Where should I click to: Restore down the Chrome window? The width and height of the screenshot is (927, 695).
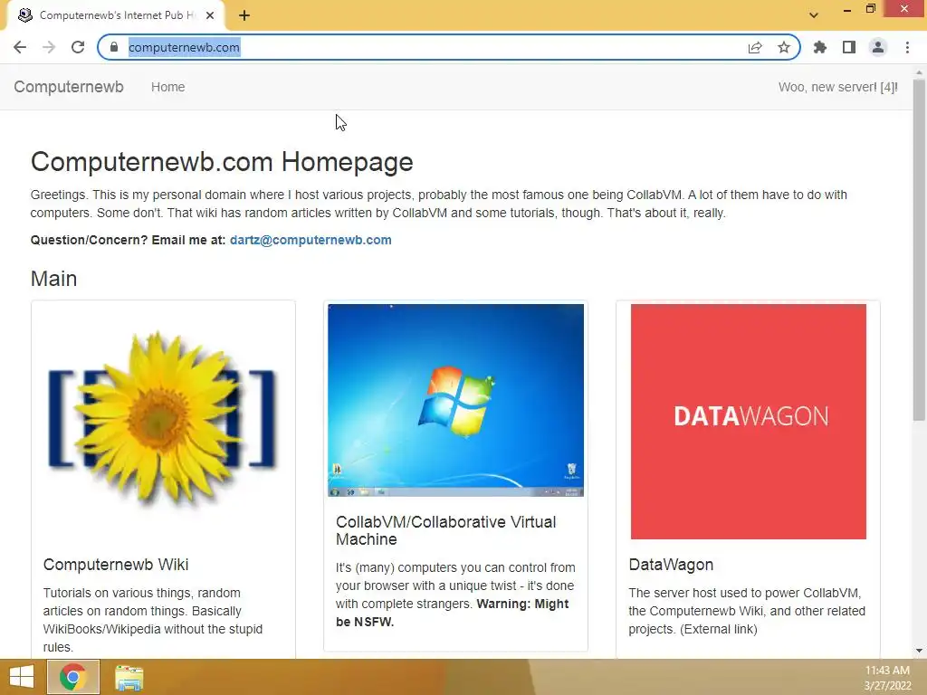[x=871, y=9]
